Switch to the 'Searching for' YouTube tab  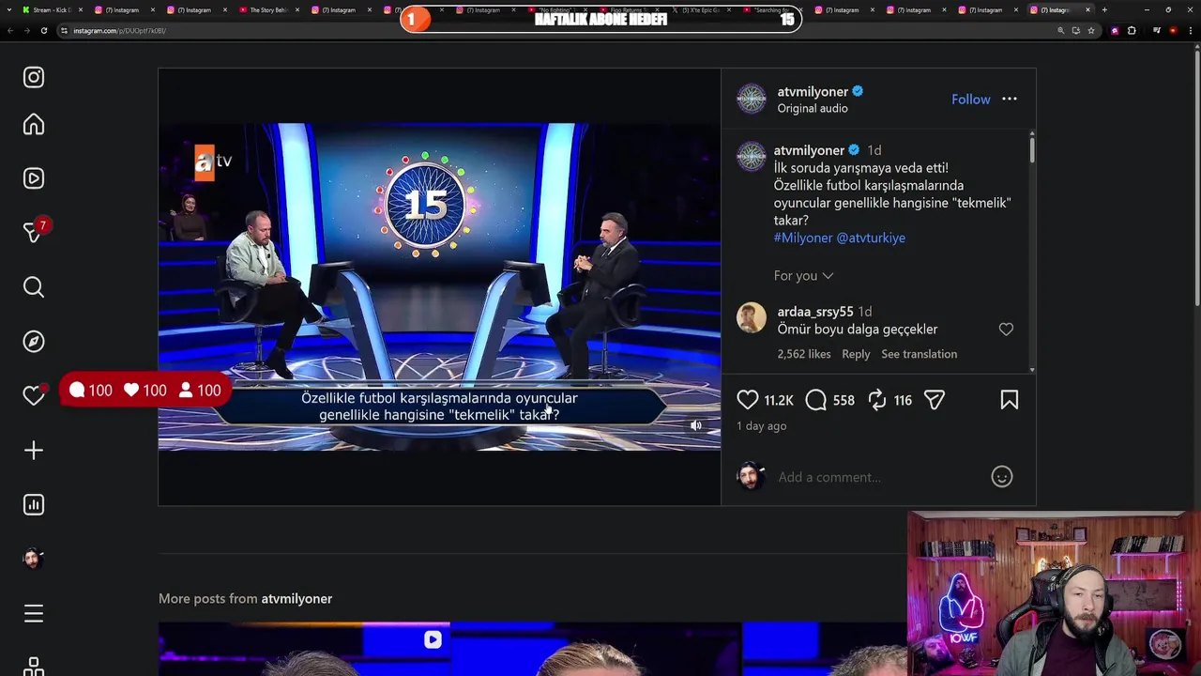click(x=772, y=9)
